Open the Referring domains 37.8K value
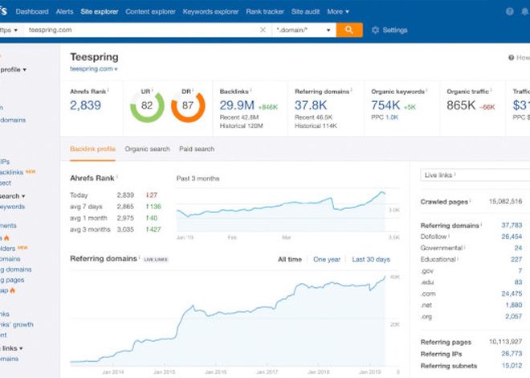The image size is (530, 378). click(311, 105)
